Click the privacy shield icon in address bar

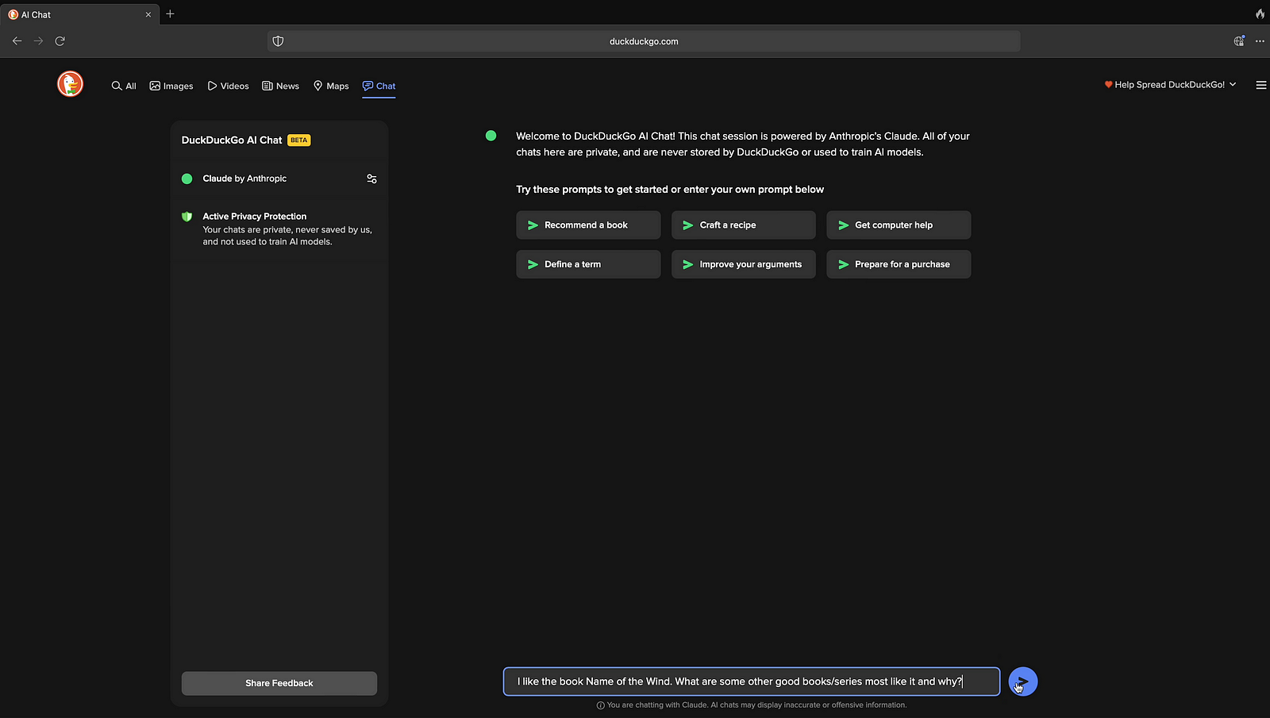(x=278, y=41)
